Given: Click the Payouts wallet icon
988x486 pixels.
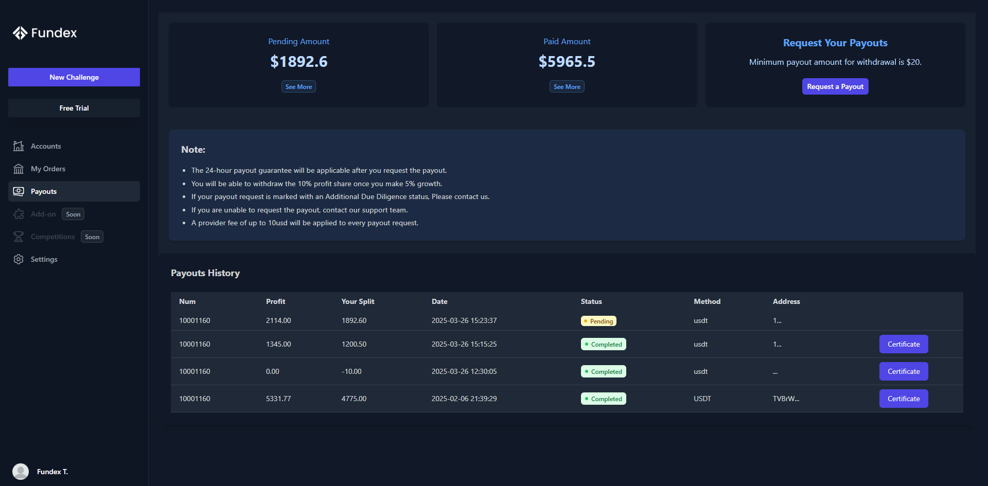Looking at the screenshot, I should (19, 191).
